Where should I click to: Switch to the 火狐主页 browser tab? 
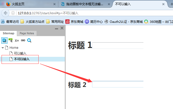click(x=30, y=4)
